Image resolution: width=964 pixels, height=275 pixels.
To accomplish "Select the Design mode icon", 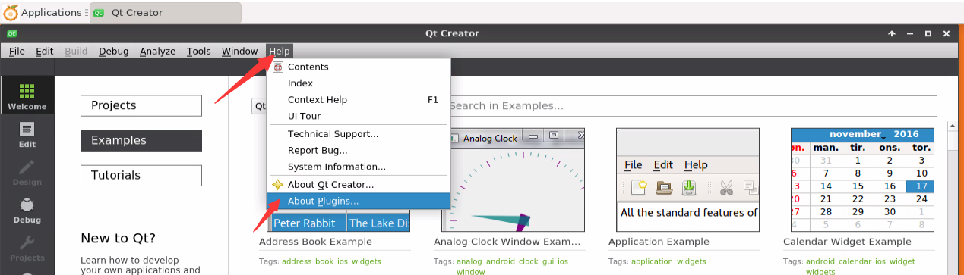I will tap(27, 172).
